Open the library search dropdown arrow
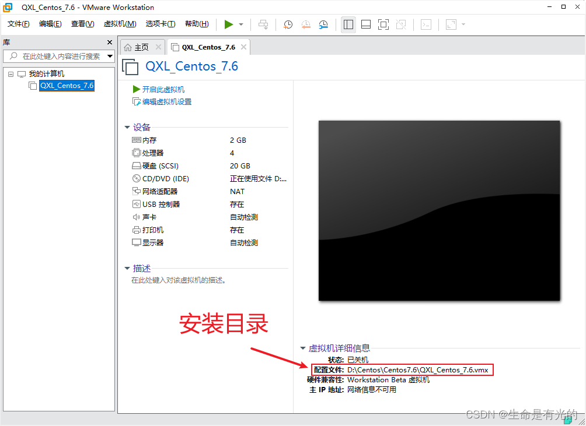 coord(110,57)
